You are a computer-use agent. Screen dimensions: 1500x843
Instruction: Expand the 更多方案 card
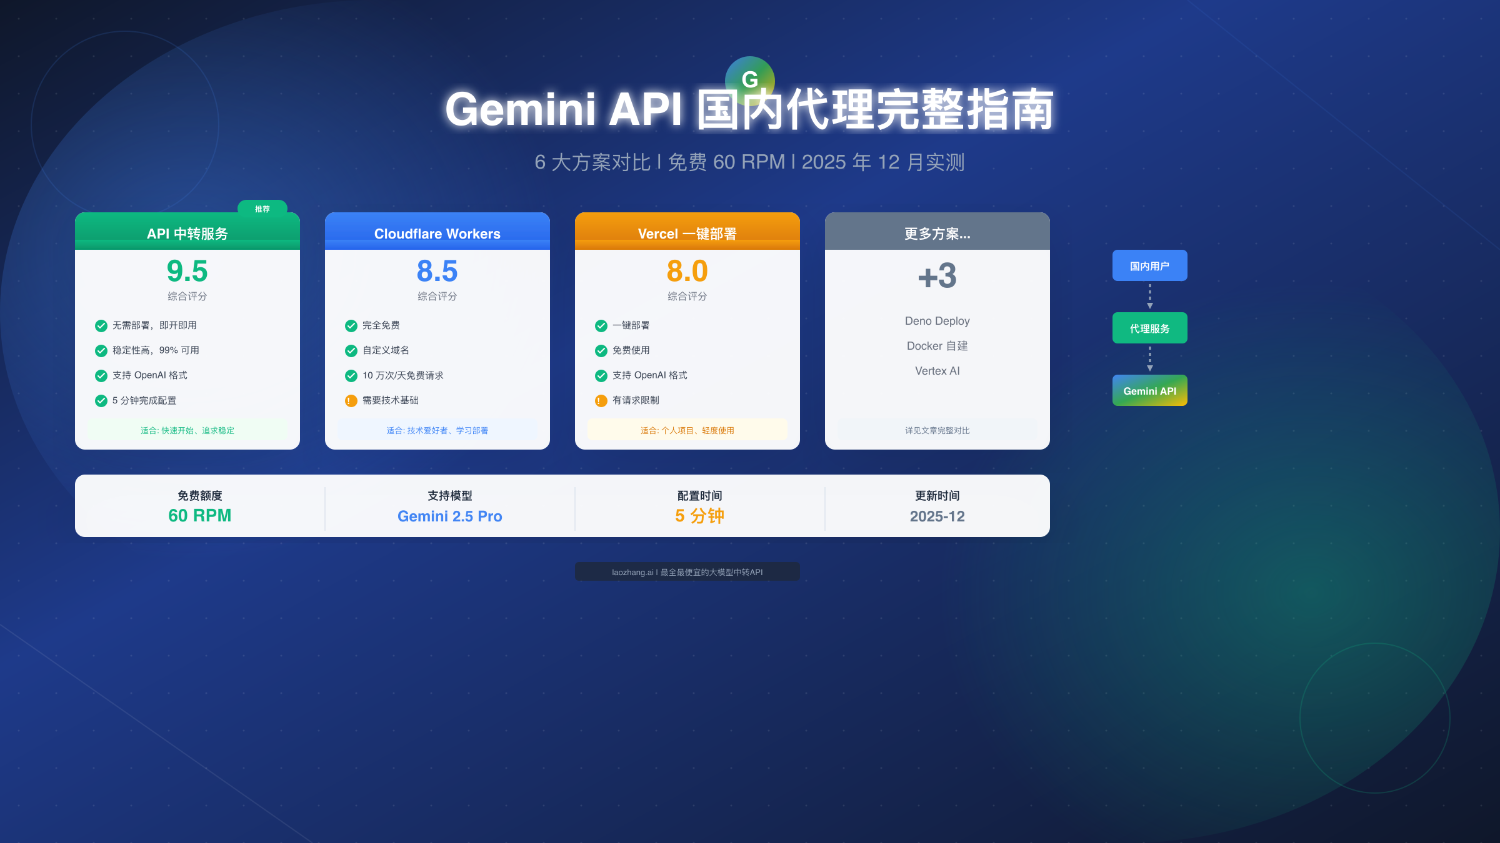pyautogui.click(x=936, y=235)
